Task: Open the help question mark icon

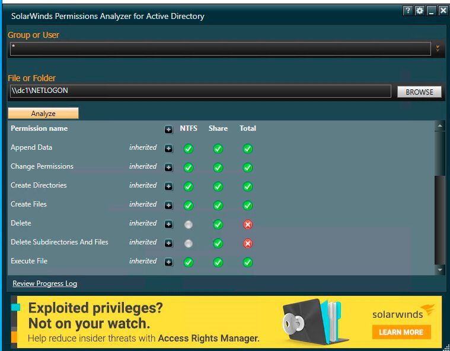Action: 407,11
